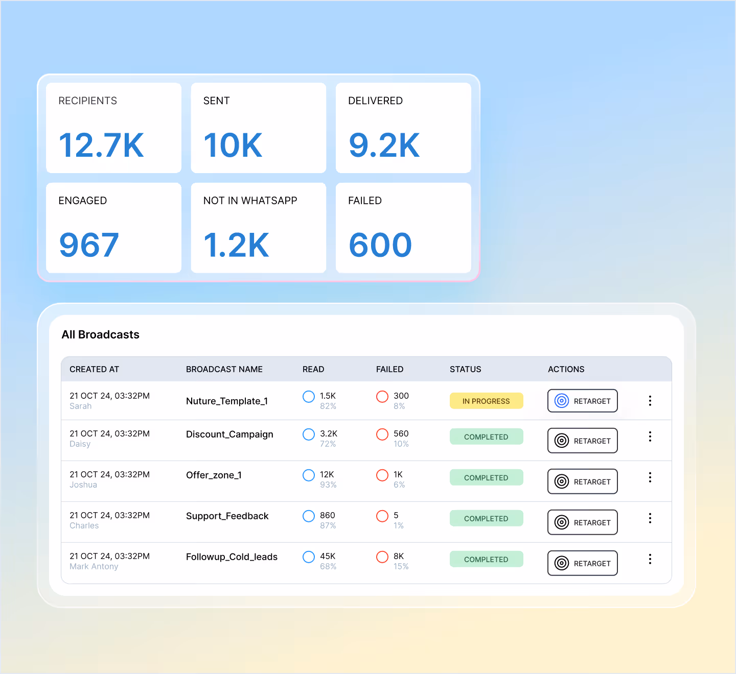This screenshot has height=674, width=736.
Task: Open the ENGAGED 967 card
Action: 113,228
